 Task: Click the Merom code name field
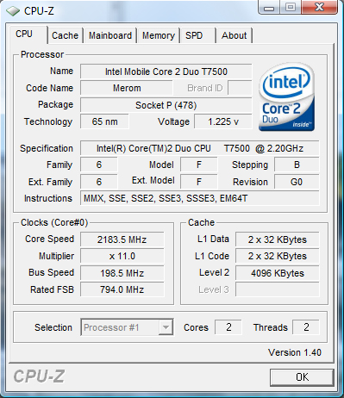point(127,88)
